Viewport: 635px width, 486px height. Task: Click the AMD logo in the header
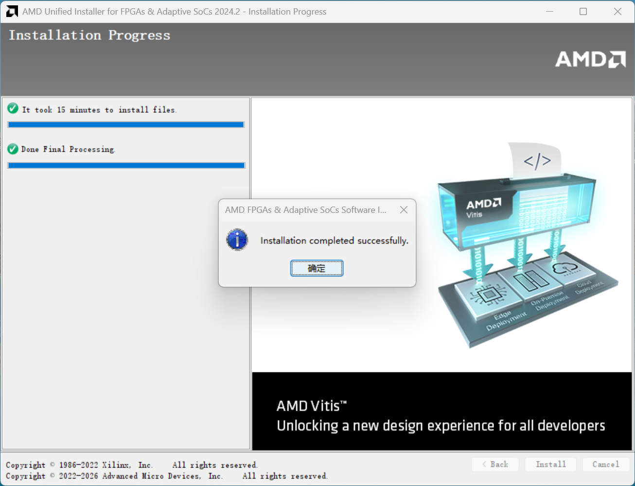point(590,59)
